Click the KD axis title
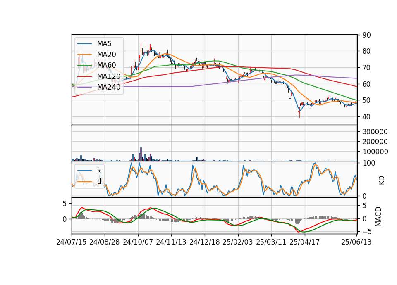 [382, 180]
